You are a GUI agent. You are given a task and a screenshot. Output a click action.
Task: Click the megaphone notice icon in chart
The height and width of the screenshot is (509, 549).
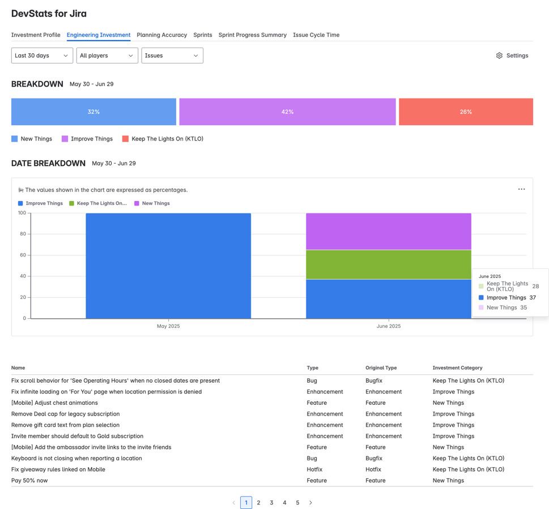[x=20, y=190]
